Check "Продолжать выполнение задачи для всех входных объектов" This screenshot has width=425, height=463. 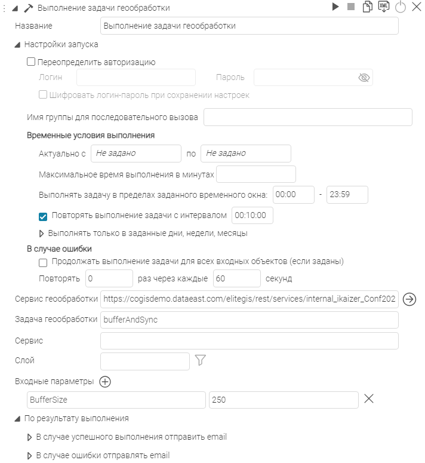(x=43, y=262)
